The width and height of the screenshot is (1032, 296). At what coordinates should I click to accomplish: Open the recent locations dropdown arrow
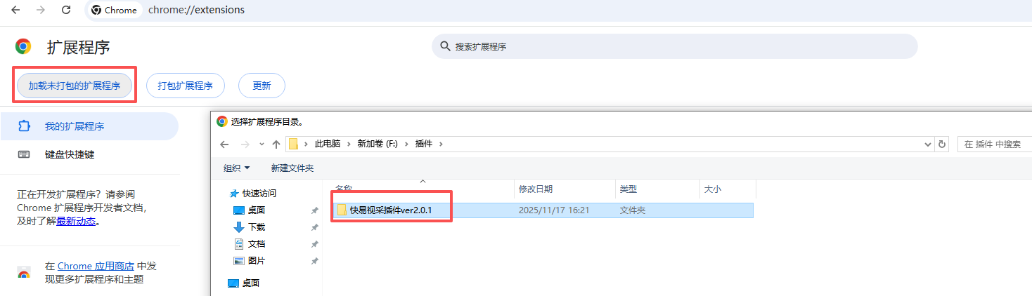coord(262,144)
